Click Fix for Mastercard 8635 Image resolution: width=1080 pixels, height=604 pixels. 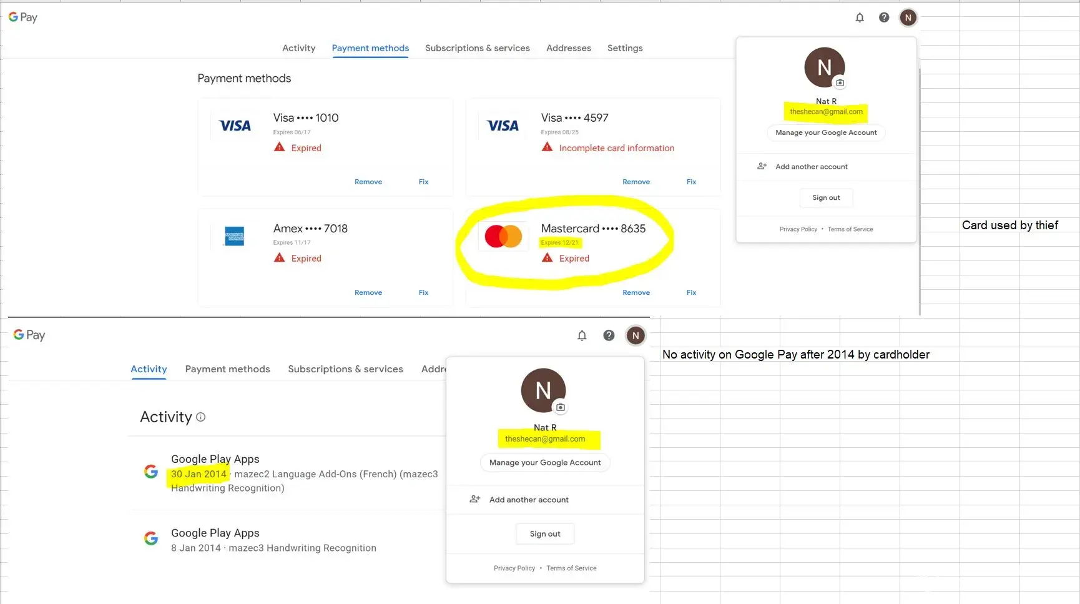pyautogui.click(x=691, y=292)
